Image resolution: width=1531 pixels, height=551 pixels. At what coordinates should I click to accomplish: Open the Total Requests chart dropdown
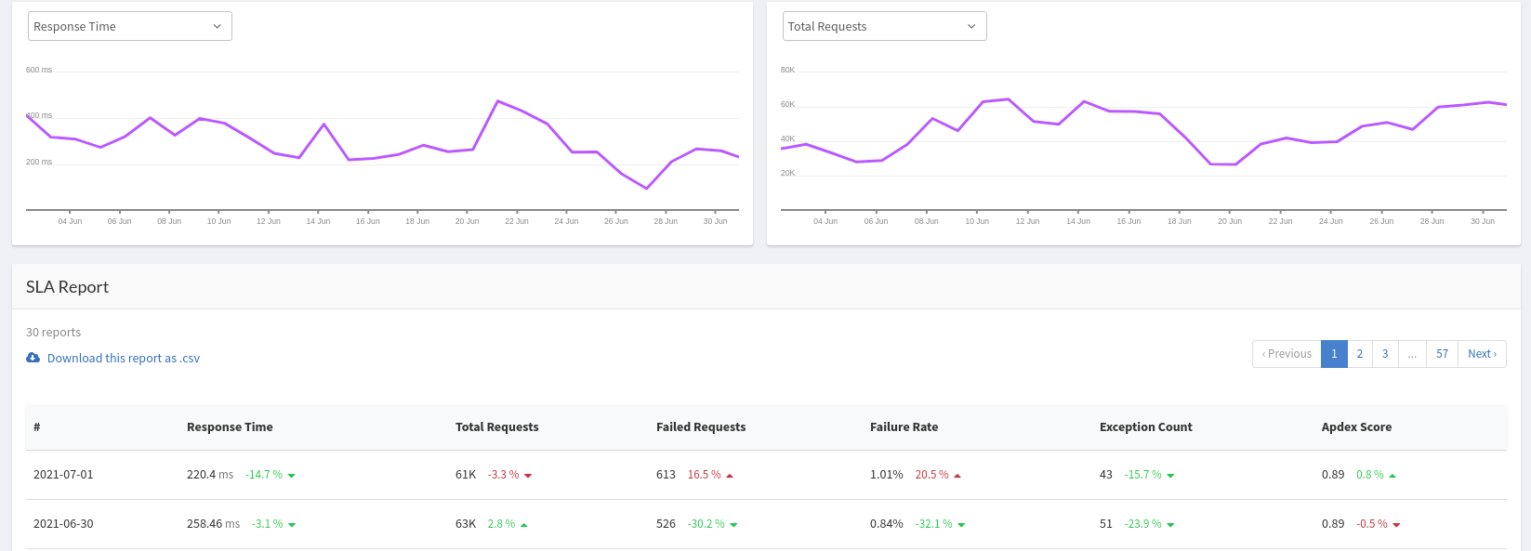pyautogui.click(x=884, y=26)
